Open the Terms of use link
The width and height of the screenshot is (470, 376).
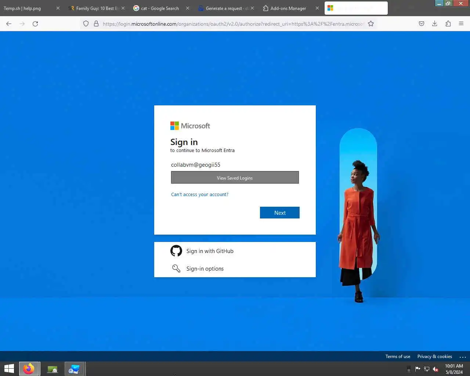398,357
